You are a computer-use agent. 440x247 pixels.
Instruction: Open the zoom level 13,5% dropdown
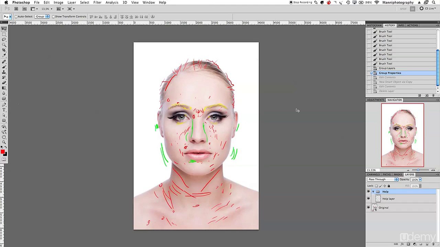click(x=47, y=9)
